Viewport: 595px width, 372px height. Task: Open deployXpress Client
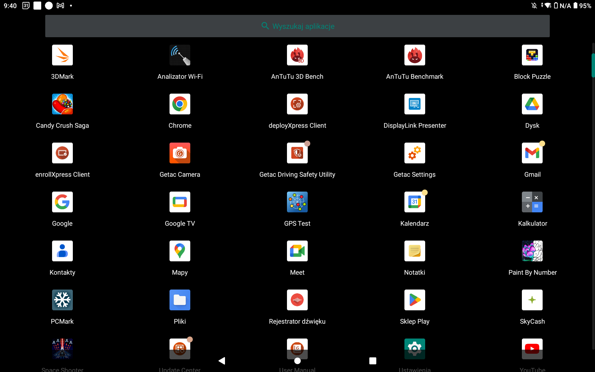[x=297, y=104]
